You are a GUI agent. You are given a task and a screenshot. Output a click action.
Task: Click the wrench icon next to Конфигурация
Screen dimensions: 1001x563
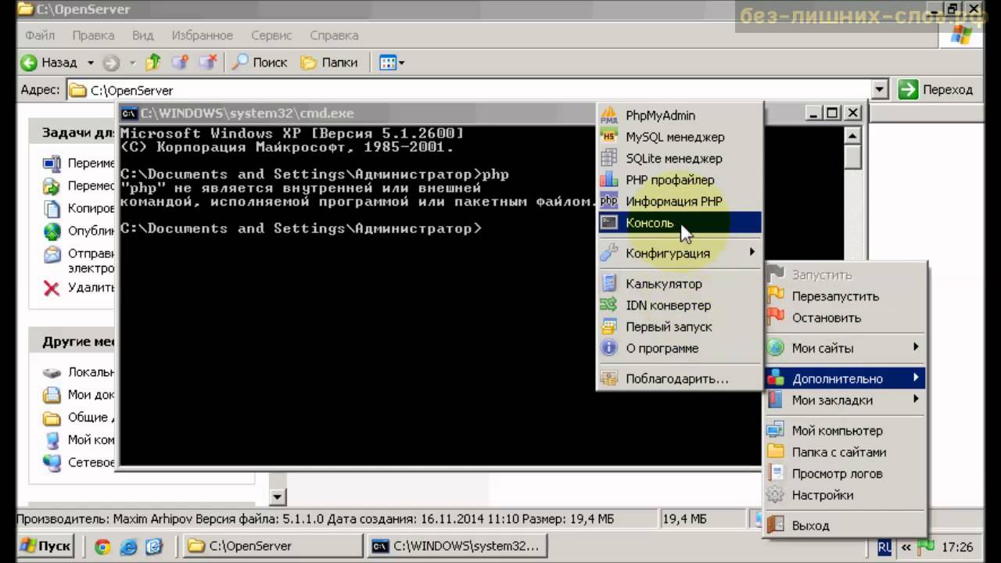[609, 253]
